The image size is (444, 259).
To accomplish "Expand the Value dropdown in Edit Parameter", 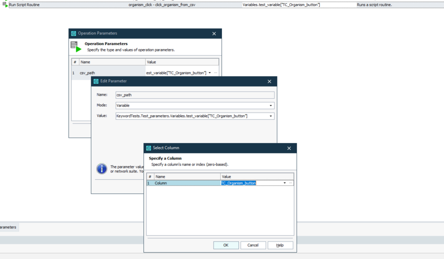I will coord(271,116).
